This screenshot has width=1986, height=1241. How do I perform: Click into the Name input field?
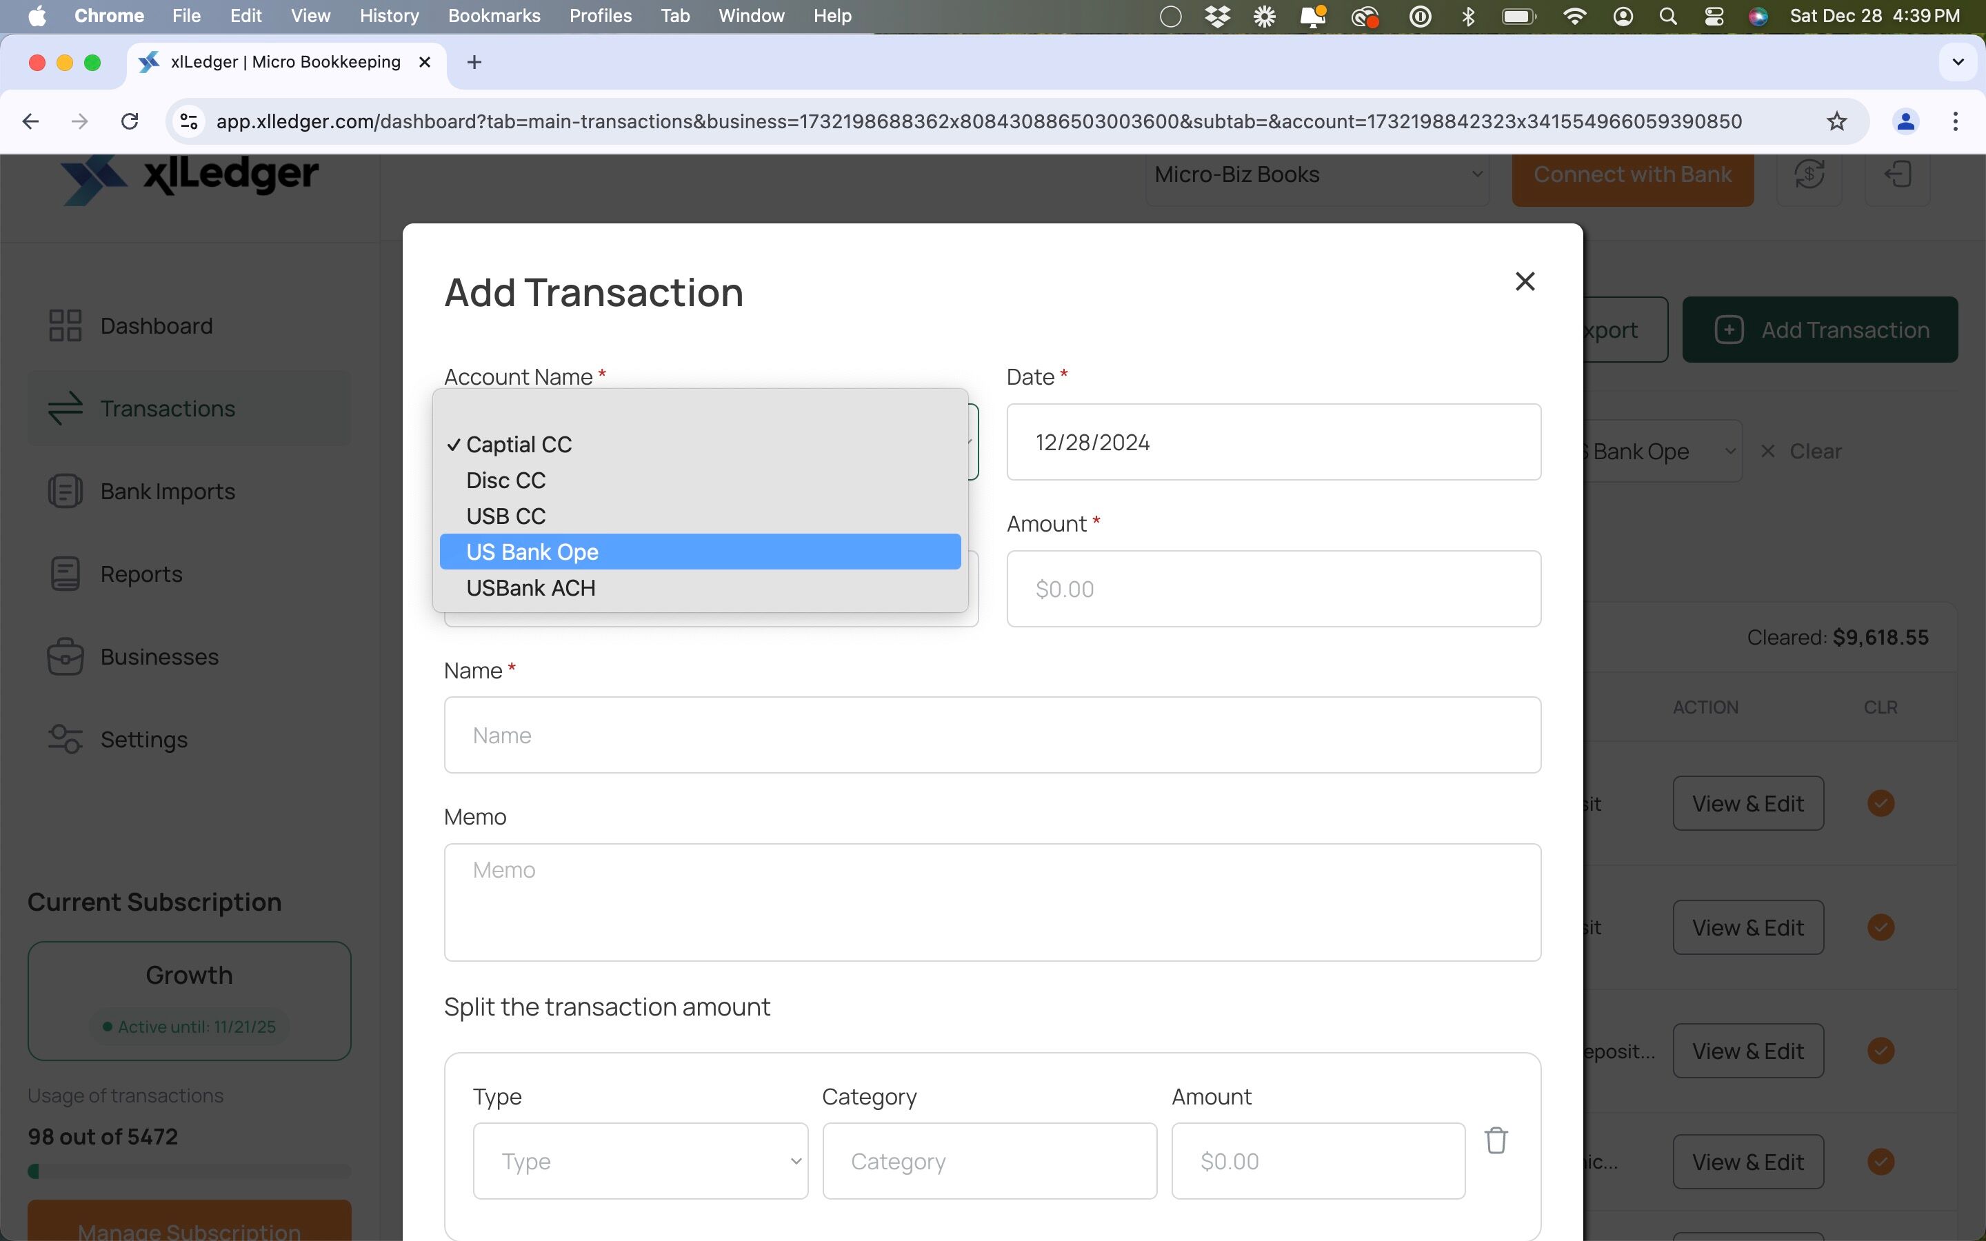tap(992, 734)
